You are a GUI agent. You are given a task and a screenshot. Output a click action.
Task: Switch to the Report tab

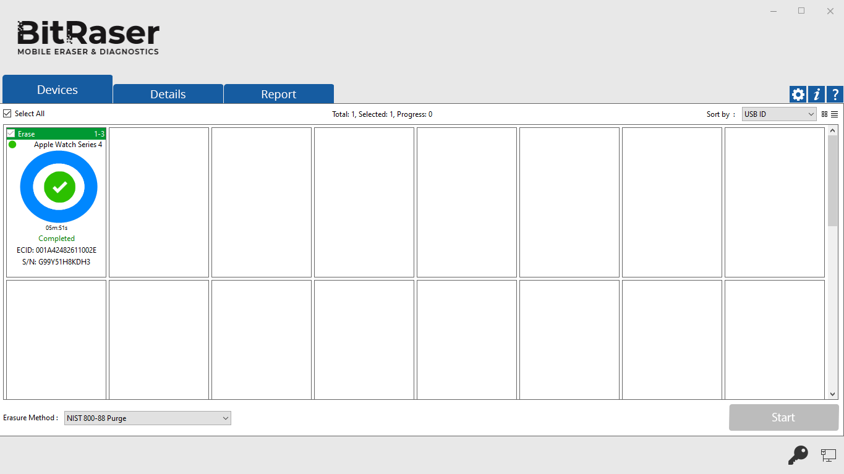(279, 94)
